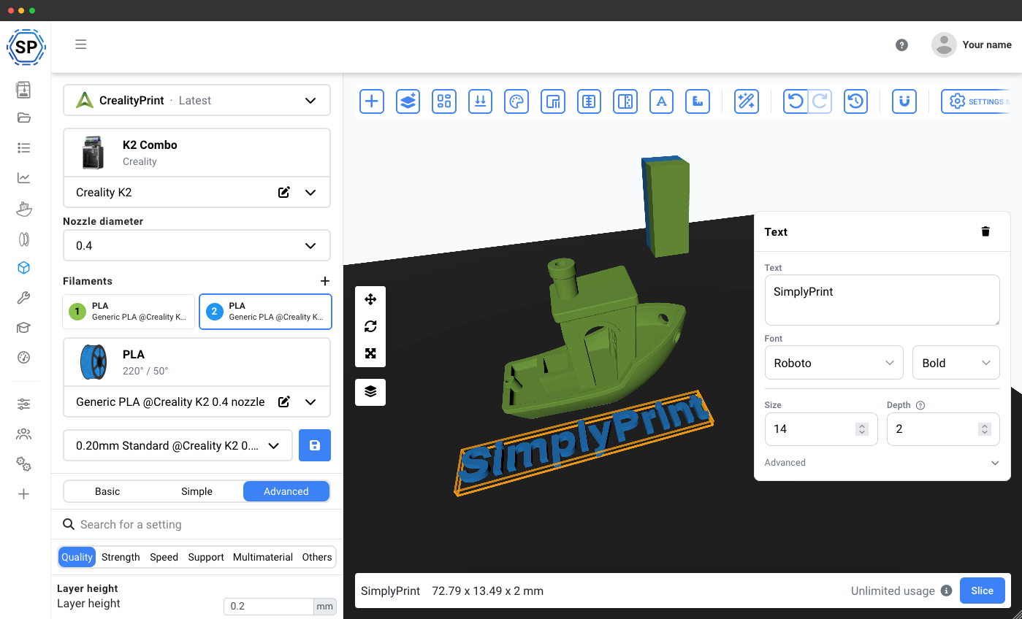Open the Speed settings tab
Image resolution: width=1022 pixels, height=619 pixels.
[164, 557]
